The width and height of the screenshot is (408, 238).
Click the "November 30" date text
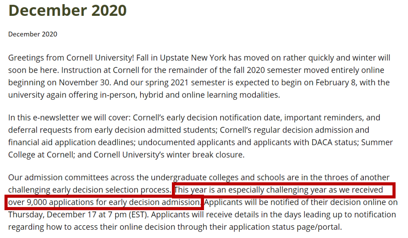click(x=85, y=82)
